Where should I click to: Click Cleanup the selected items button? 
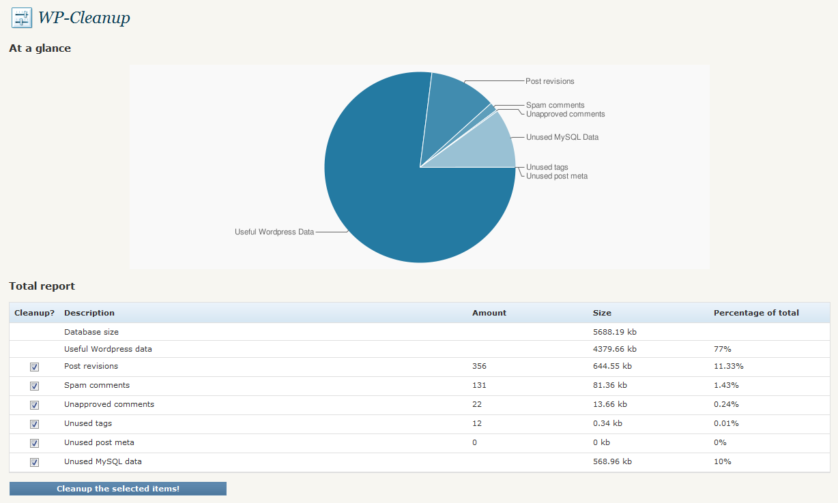click(118, 489)
